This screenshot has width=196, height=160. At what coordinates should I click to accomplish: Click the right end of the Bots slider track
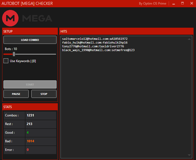pos(55,54)
